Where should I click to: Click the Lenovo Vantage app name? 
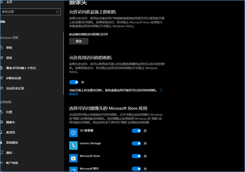(90, 143)
